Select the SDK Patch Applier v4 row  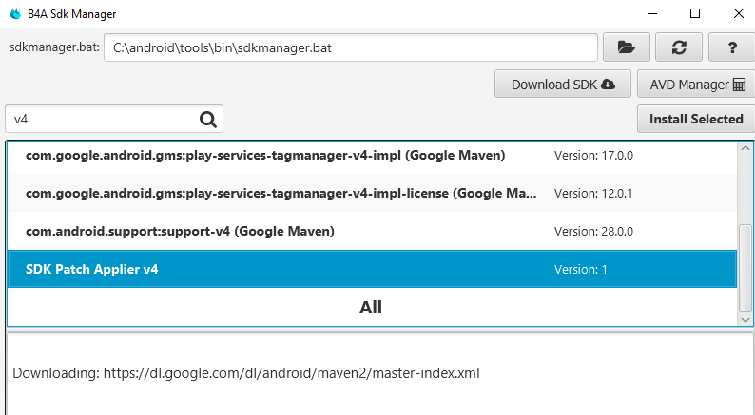tap(371, 269)
